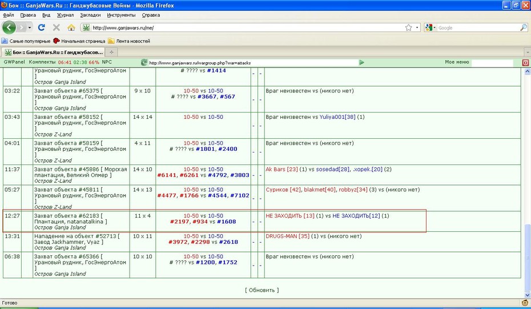Viewport: 531px width, 309px height.
Task: Open the tab list dropdown arrow
Action: coord(528,53)
